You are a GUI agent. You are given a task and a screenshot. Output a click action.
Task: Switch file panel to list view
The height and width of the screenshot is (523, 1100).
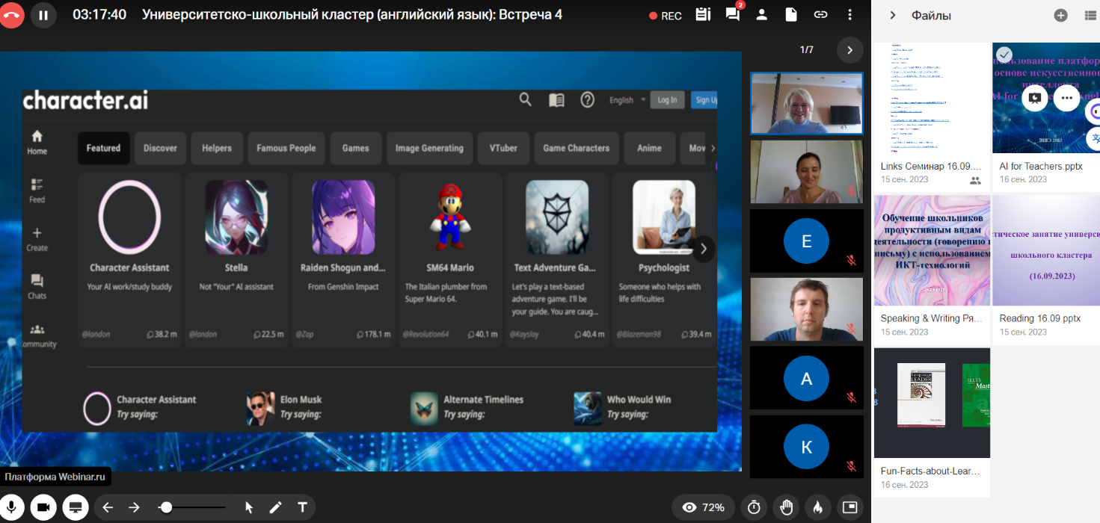pyautogui.click(x=1090, y=15)
